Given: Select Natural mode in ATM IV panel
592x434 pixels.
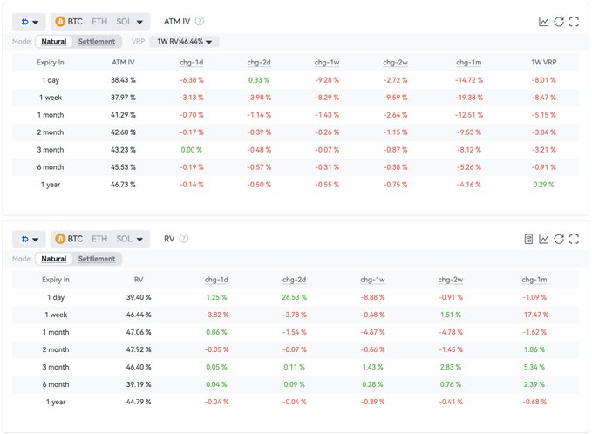Looking at the screenshot, I should coord(53,41).
